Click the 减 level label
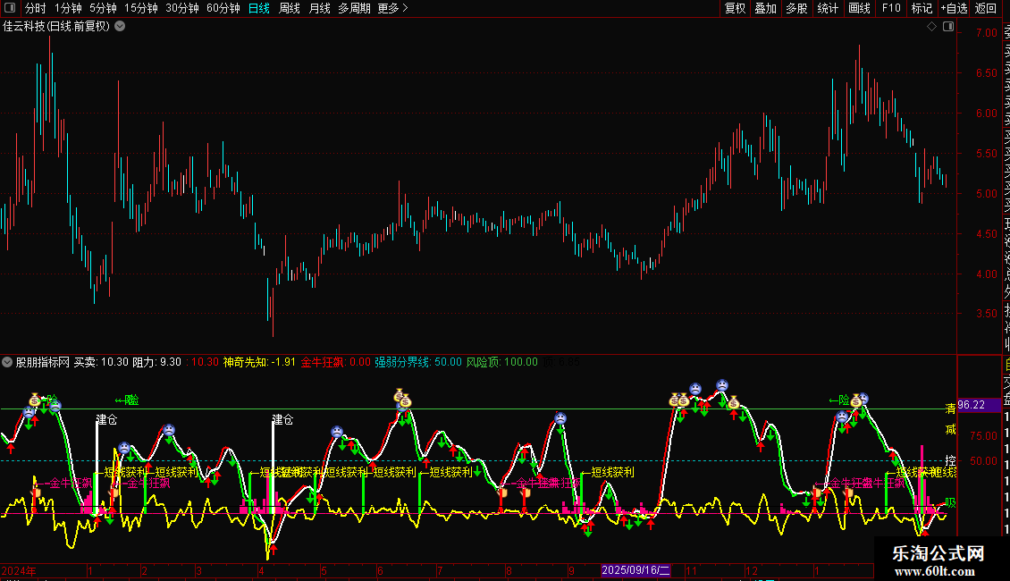 pos(950,430)
